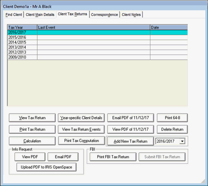Screen dimensions: 208x186
Task: Email PDF of 11/12/17
Action: 131,118
